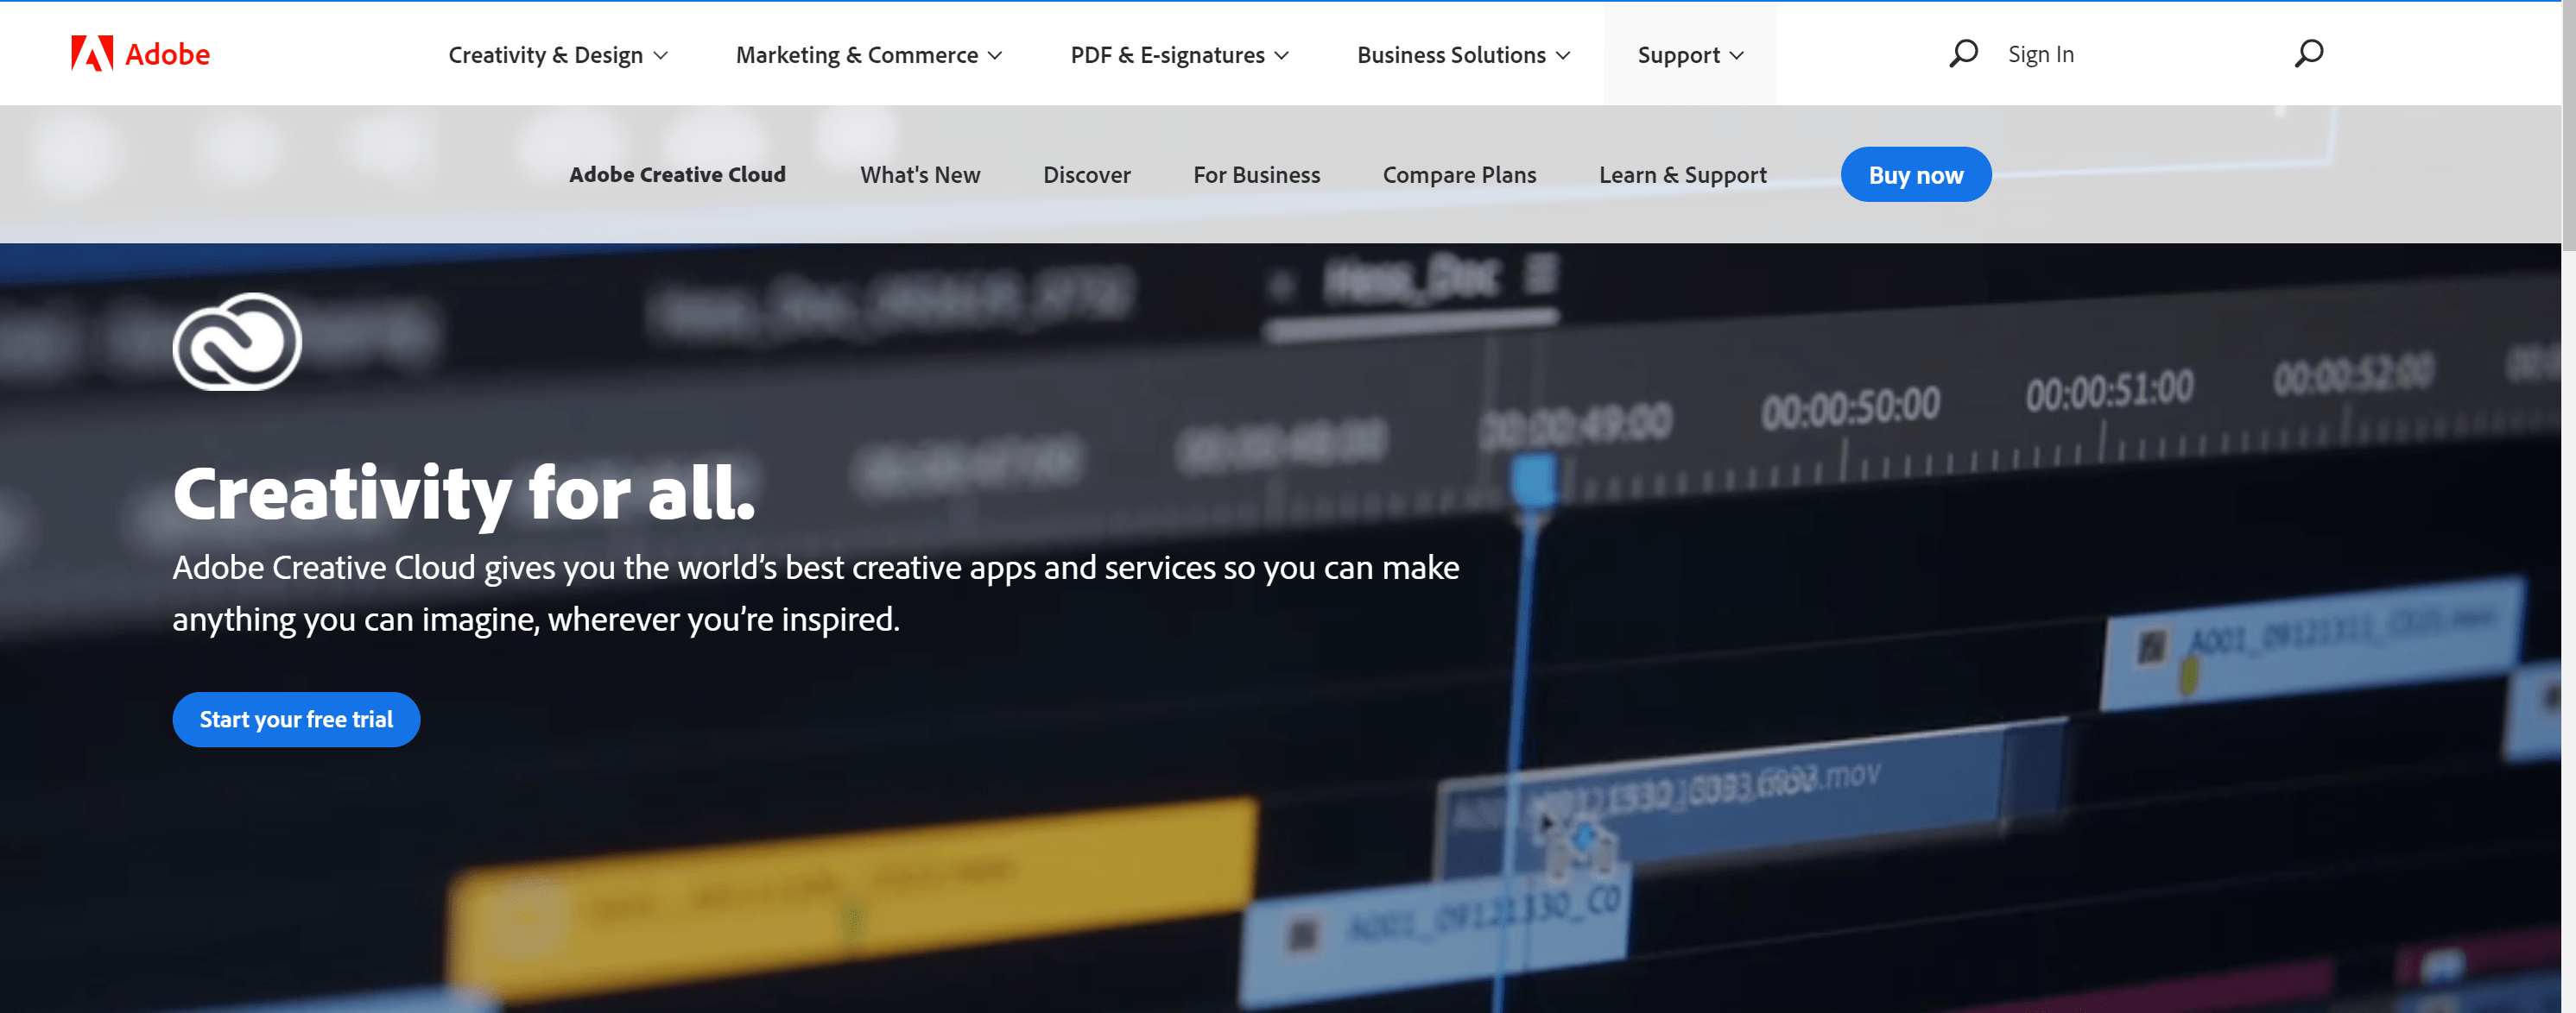Open the What's New section
2576x1013 pixels.
tap(919, 173)
